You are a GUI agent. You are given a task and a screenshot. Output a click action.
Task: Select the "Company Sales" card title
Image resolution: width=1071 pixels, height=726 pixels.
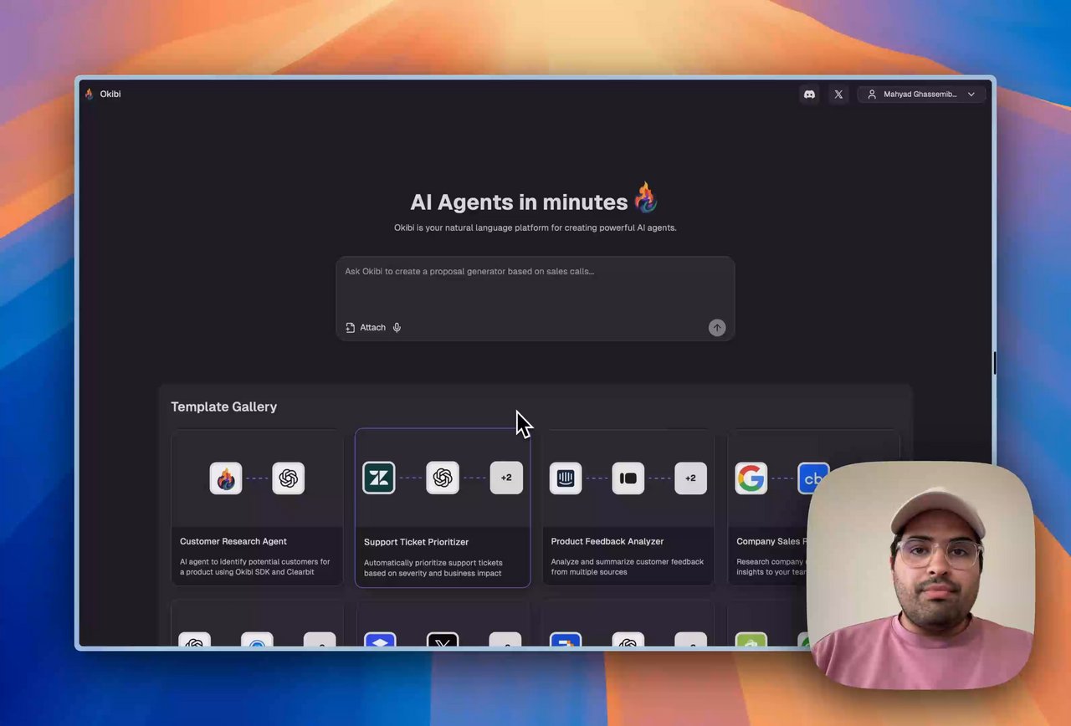click(771, 541)
